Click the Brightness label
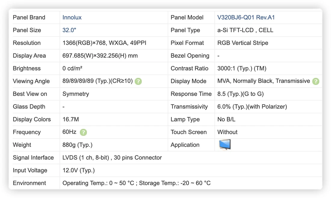 tap(26, 68)
